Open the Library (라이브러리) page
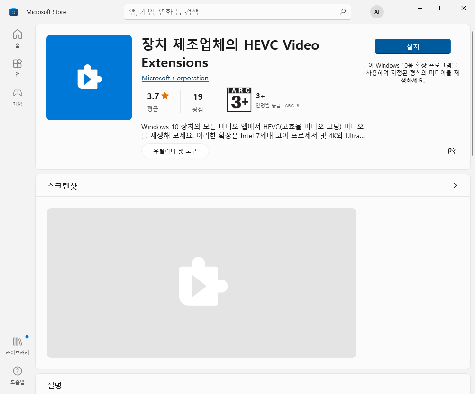 click(x=17, y=346)
